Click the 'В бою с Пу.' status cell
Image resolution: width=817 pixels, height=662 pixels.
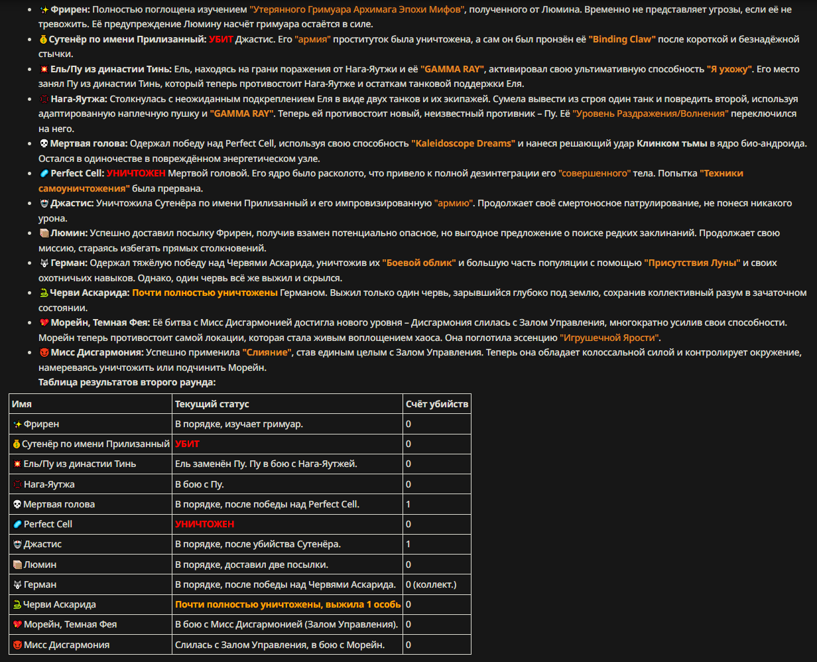(287, 484)
